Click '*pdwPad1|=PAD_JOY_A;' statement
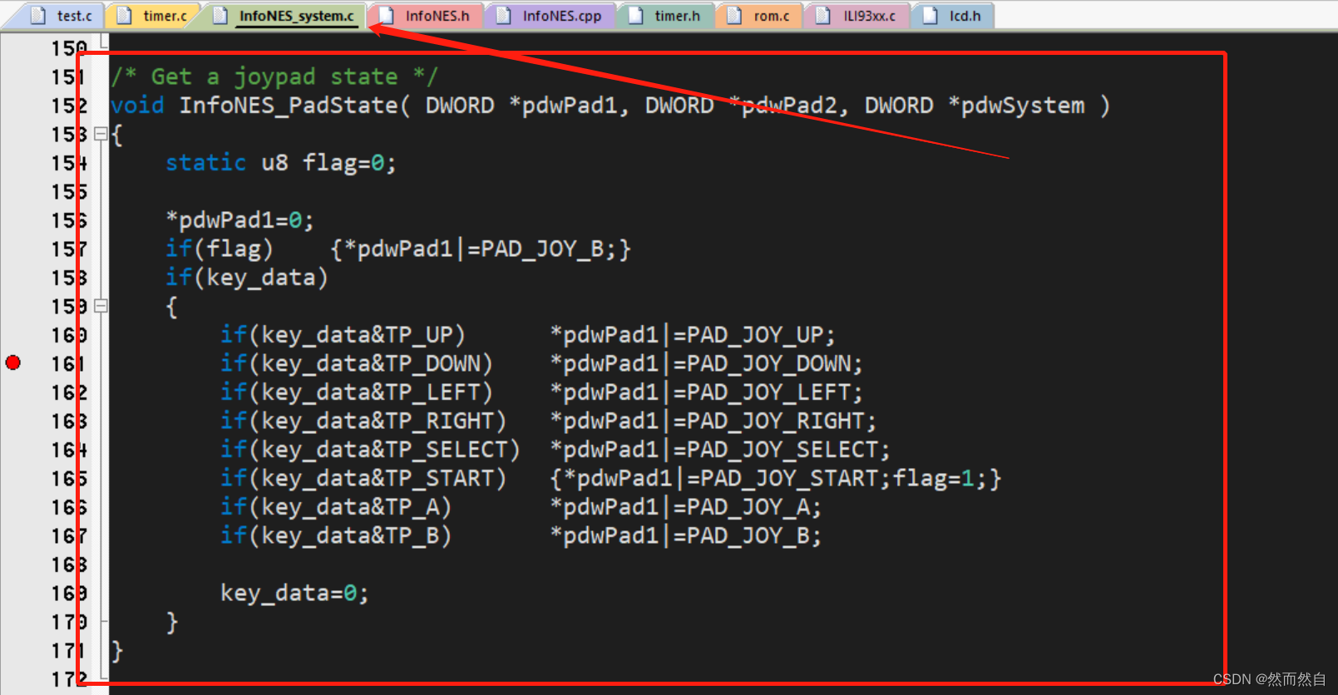The width and height of the screenshot is (1338, 695). pyautogui.click(x=686, y=507)
